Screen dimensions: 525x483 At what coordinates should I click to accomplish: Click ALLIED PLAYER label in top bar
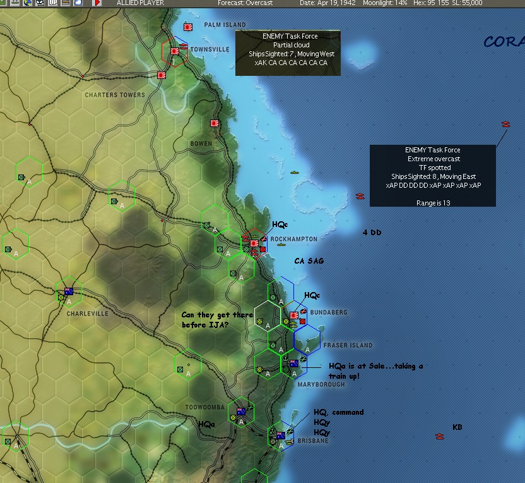140,3
